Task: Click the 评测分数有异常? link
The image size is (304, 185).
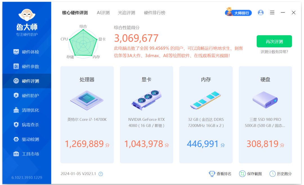Action: [x=274, y=52]
